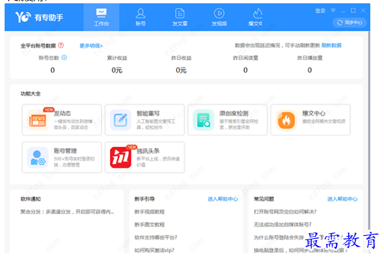The height and width of the screenshot is (261, 384).
Task: Click the blue icon beside 账号总数
Action: [64, 57]
